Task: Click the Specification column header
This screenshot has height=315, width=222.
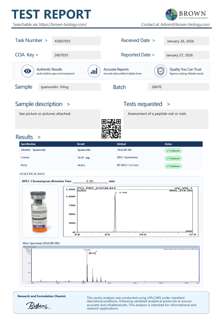Action: pos(28,144)
